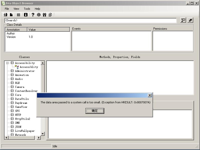Select the BLE namespace

(17, 83)
